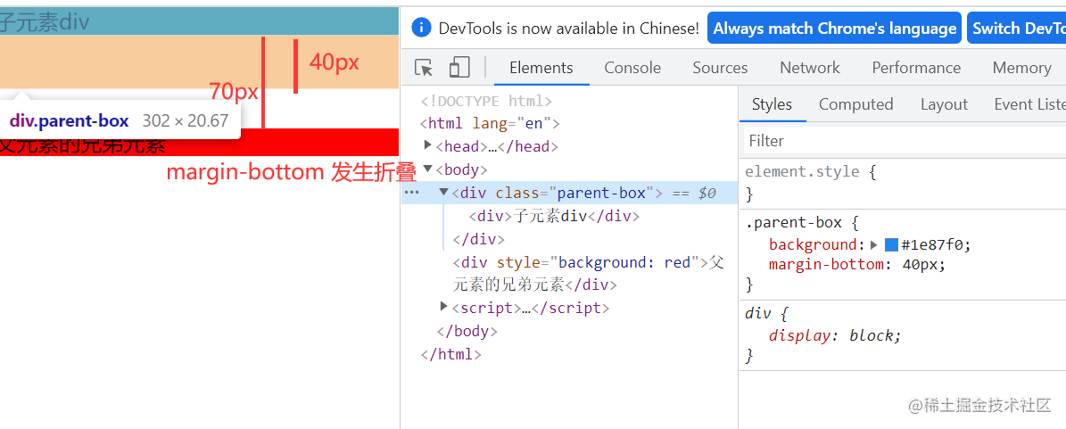1066x429 pixels.
Task: Open the Sources panel tab
Action: (720, 68)
